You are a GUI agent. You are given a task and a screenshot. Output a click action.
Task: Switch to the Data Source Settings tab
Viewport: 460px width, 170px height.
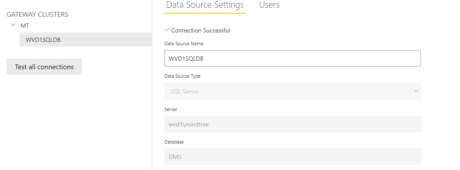[205, 5]
